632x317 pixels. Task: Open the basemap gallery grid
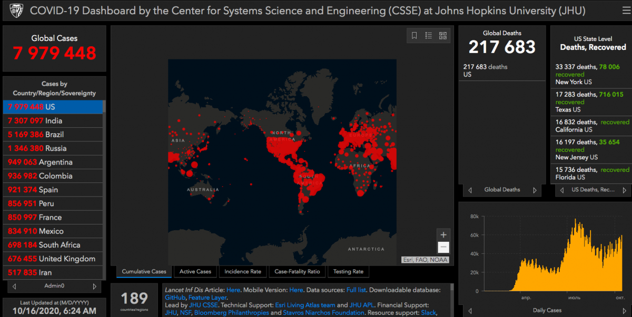pyautogui.click(x=443, y=36)
